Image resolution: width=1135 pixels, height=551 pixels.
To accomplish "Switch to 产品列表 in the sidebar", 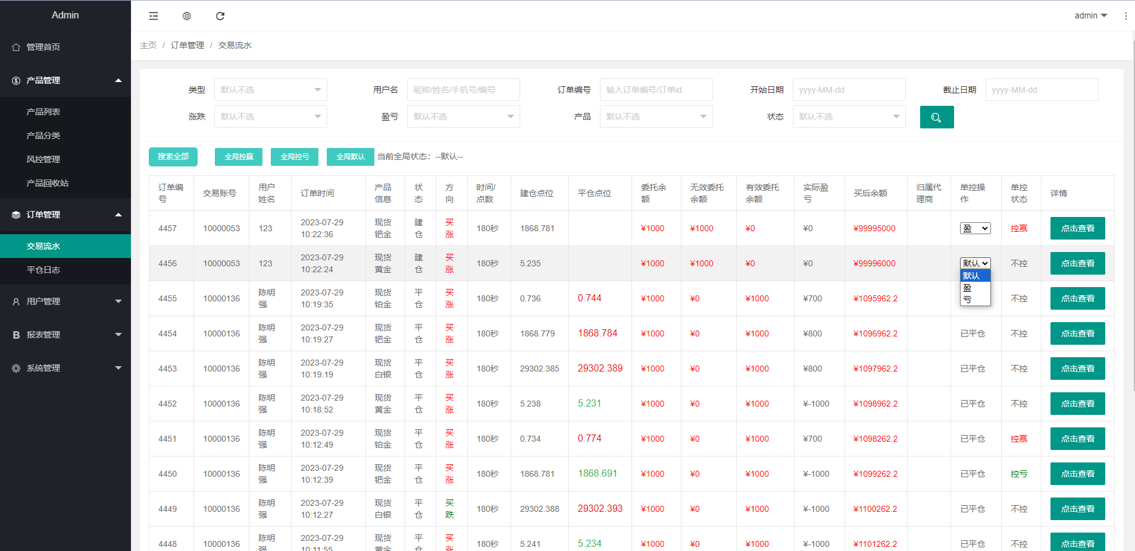I will (x=43, y=111).
